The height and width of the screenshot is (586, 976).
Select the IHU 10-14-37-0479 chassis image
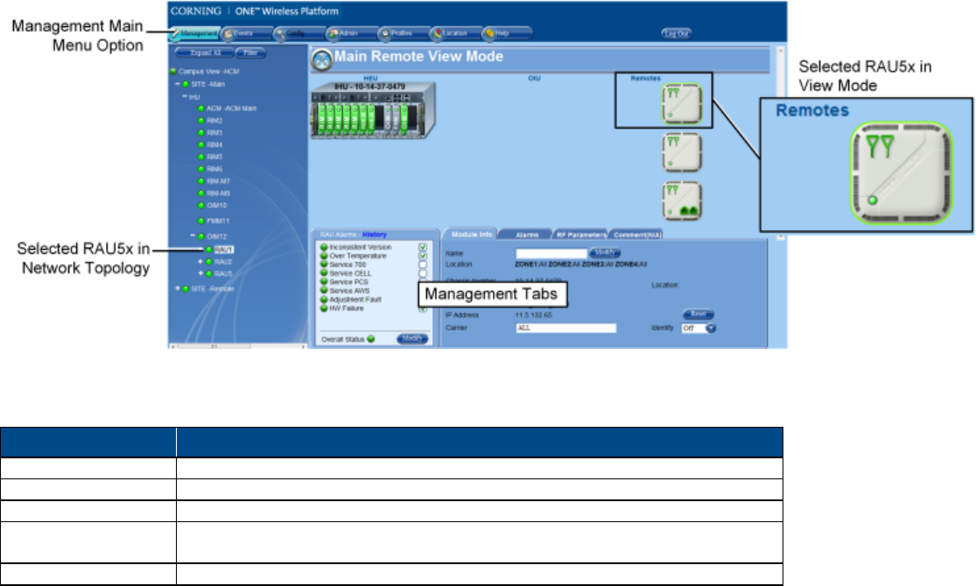pos(372,111)
